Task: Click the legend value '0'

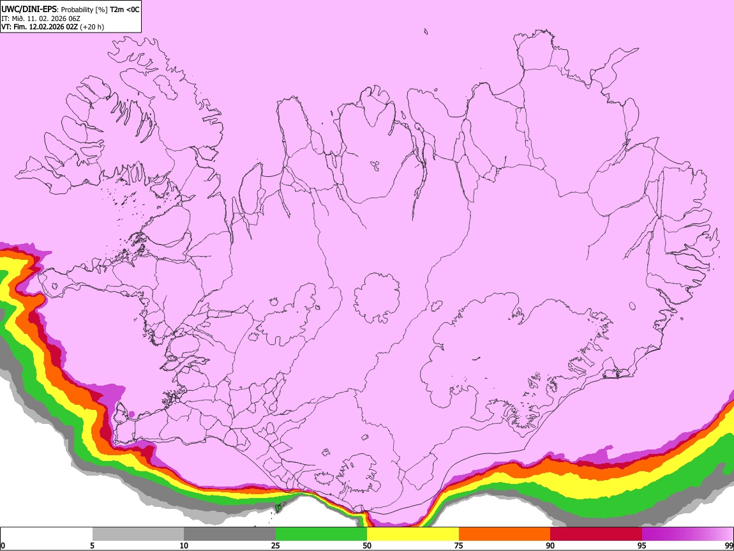Action: coord(3,545)
